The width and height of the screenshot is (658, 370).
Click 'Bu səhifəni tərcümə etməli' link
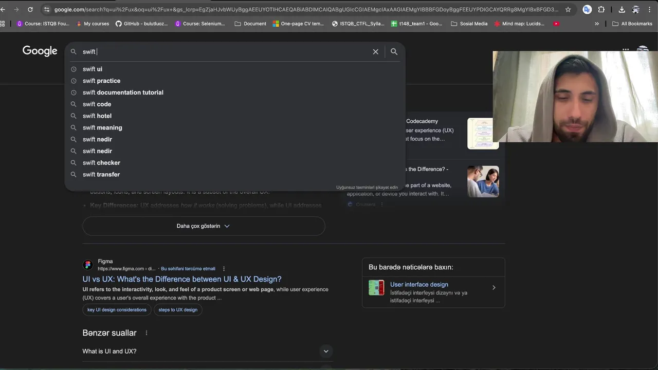188,269
